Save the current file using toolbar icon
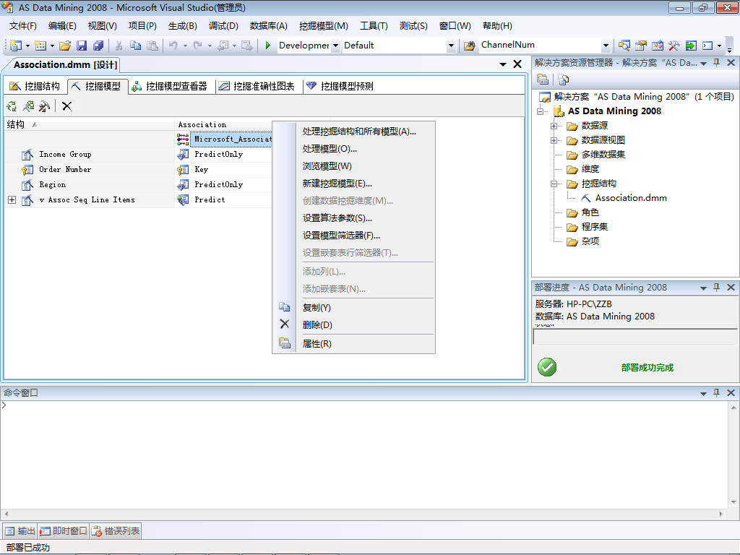 (x=82, y=46)
